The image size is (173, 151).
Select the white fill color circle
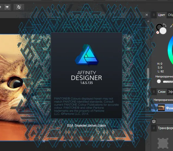click(163, 31)
